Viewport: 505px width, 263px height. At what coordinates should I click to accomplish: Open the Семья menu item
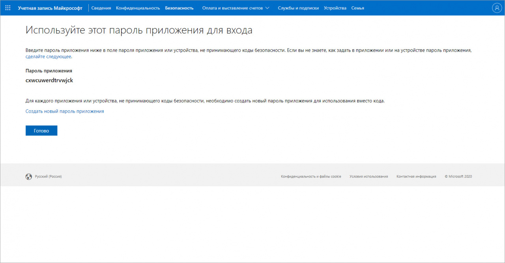point(358,8)
